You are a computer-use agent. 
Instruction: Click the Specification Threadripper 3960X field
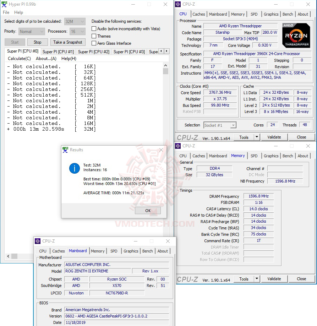[257, 54]
